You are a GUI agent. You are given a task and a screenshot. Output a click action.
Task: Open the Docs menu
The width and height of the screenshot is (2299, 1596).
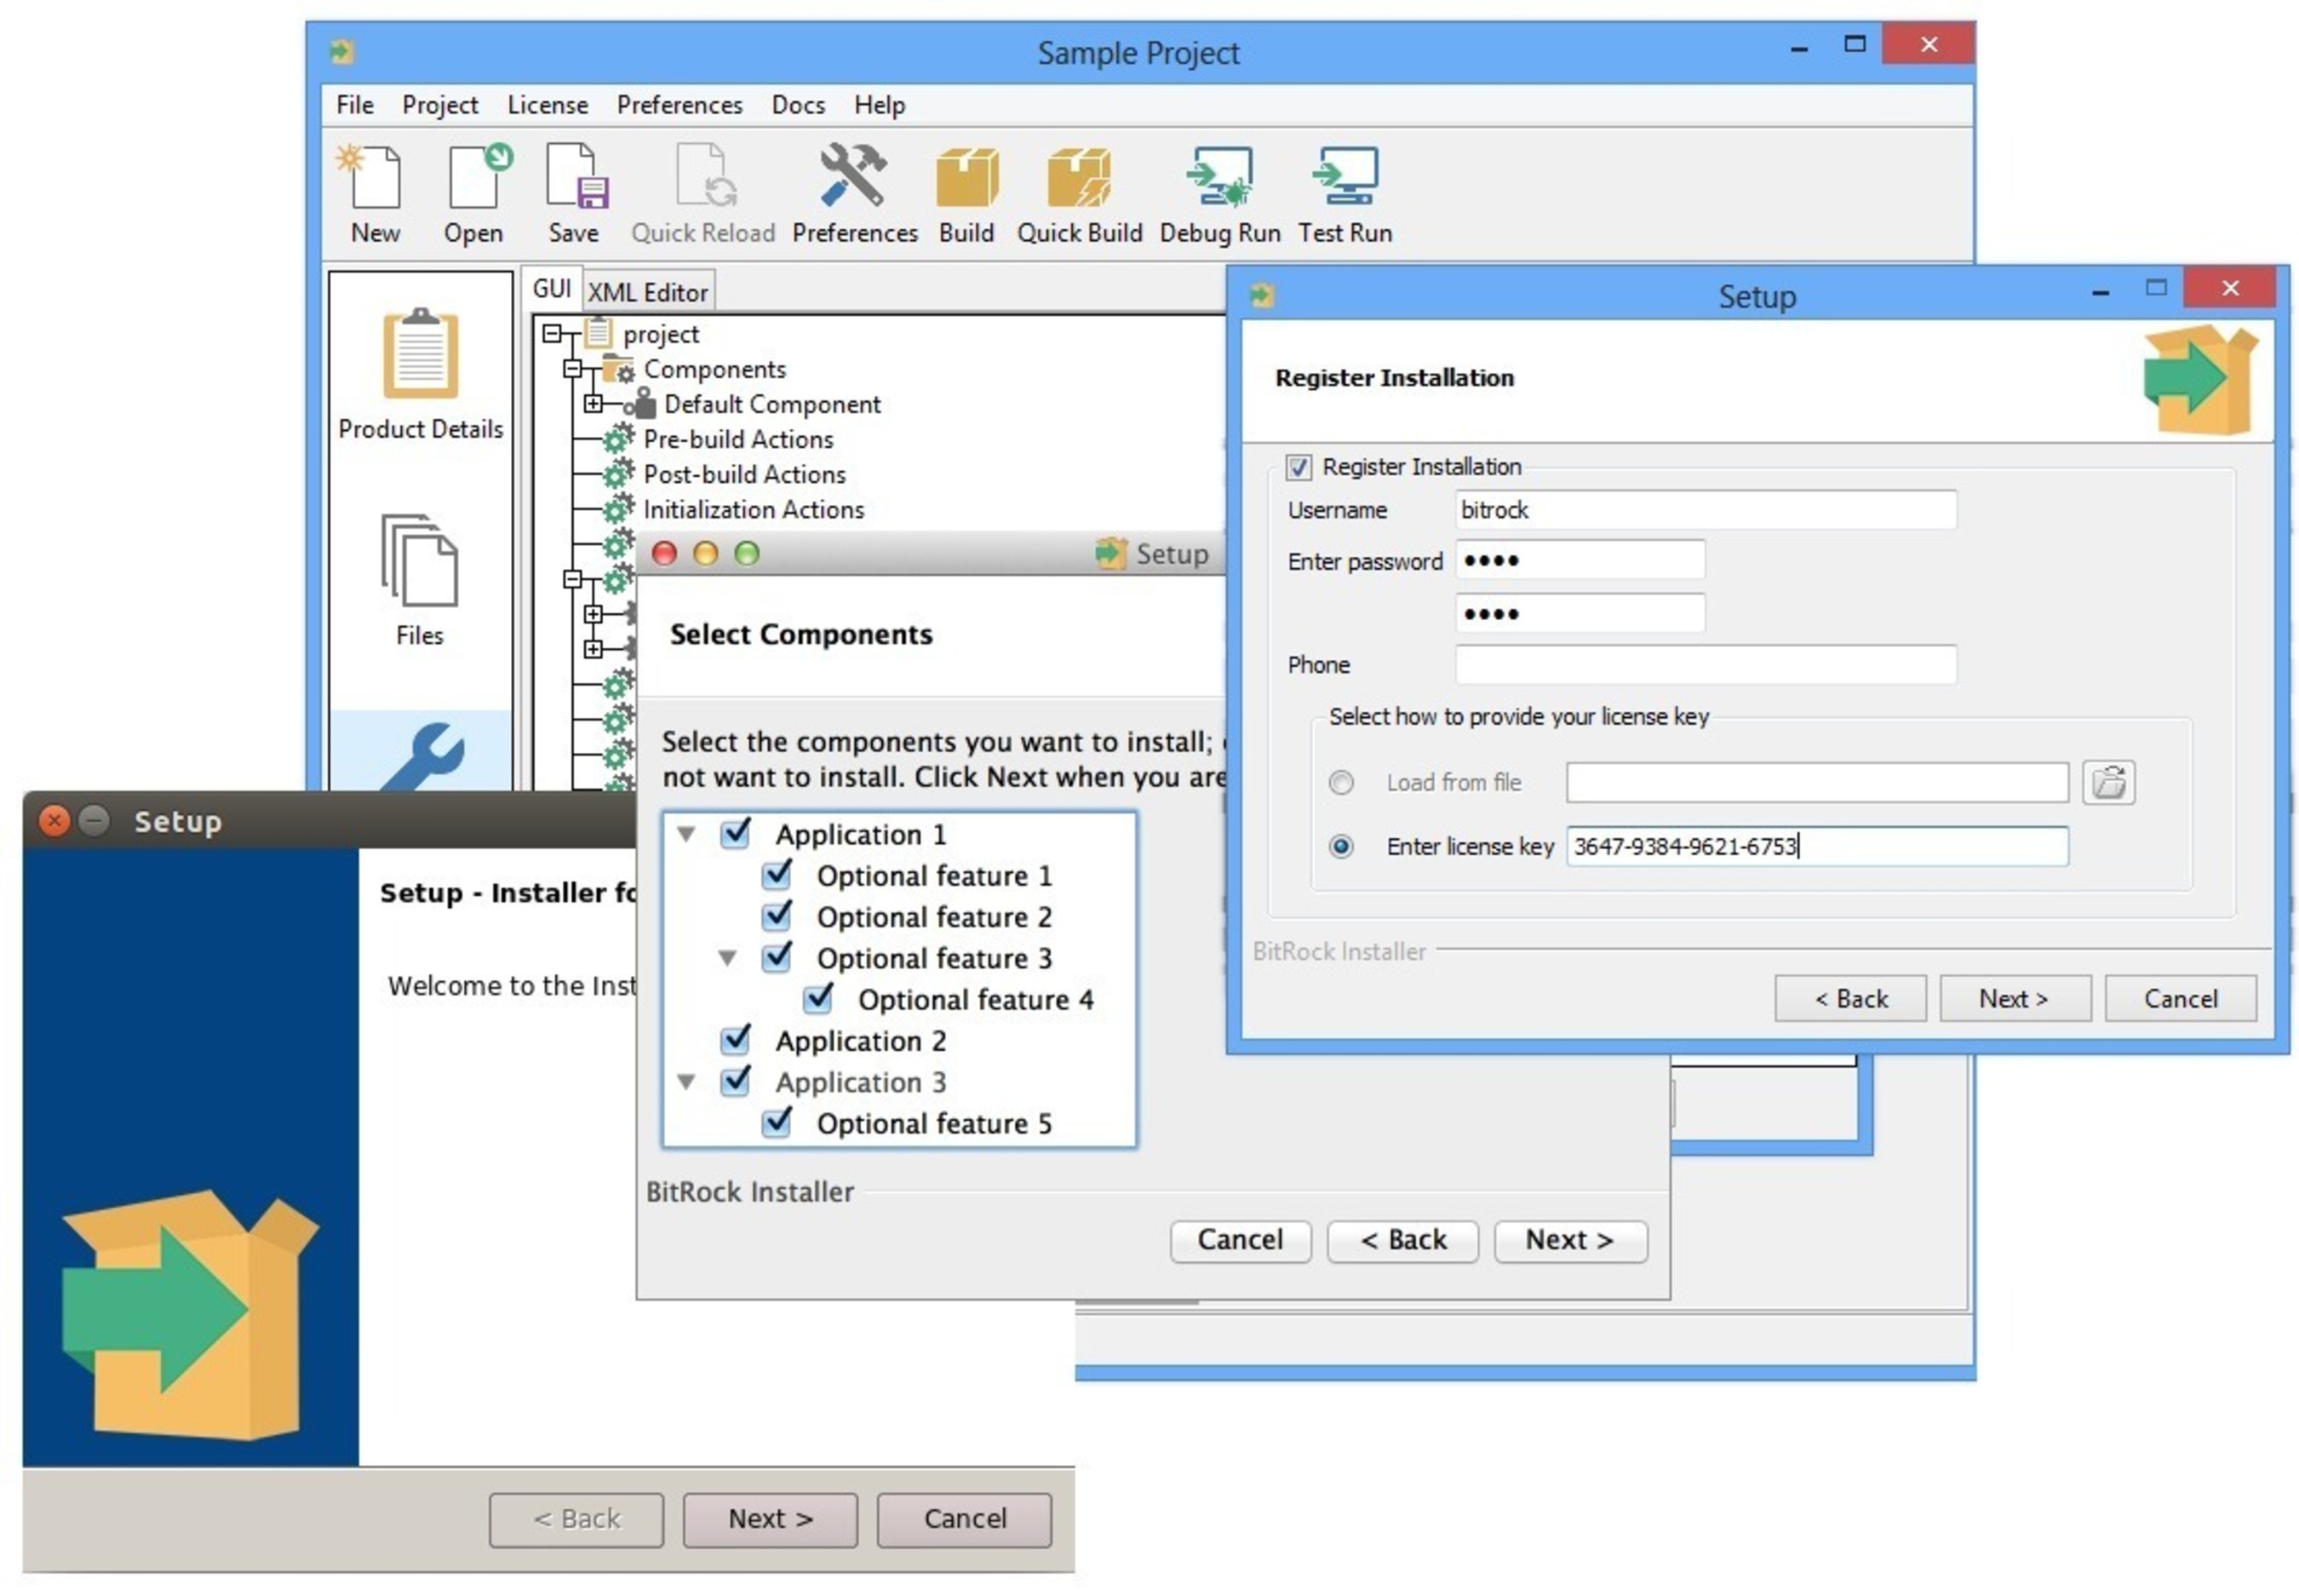pos(798,105)
